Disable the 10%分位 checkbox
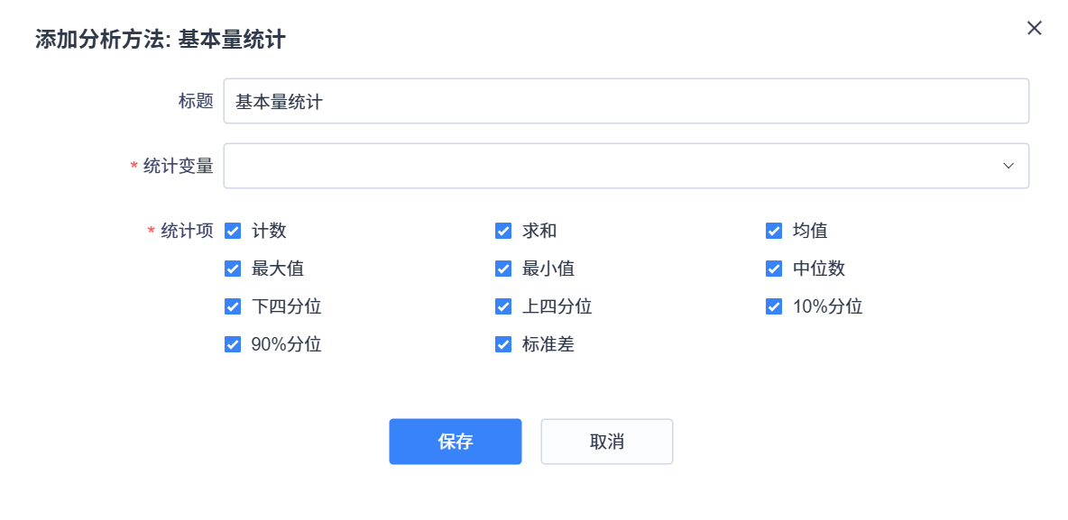 [x=774, y=306]
